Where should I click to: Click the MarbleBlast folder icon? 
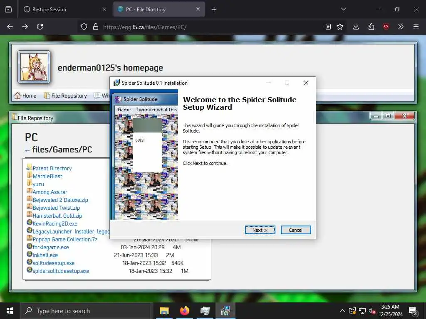point(30,175)
